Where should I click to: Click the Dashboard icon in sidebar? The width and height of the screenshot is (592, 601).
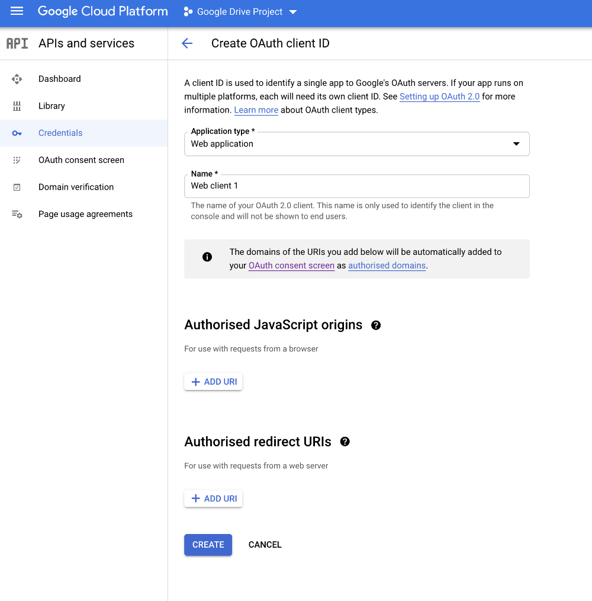17,79
